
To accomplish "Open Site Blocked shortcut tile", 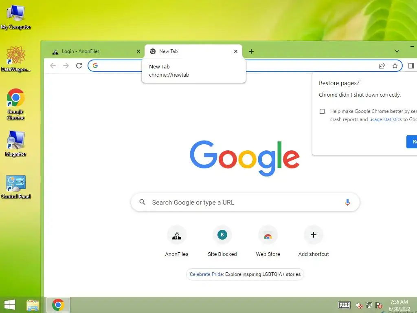I will tap(222, 241).
